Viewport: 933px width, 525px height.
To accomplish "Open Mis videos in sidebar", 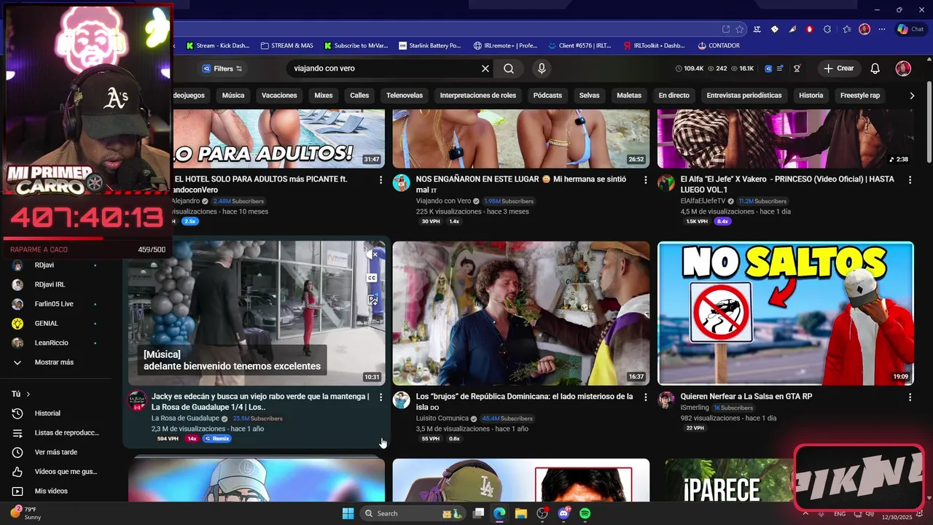I will click(51, 491).
